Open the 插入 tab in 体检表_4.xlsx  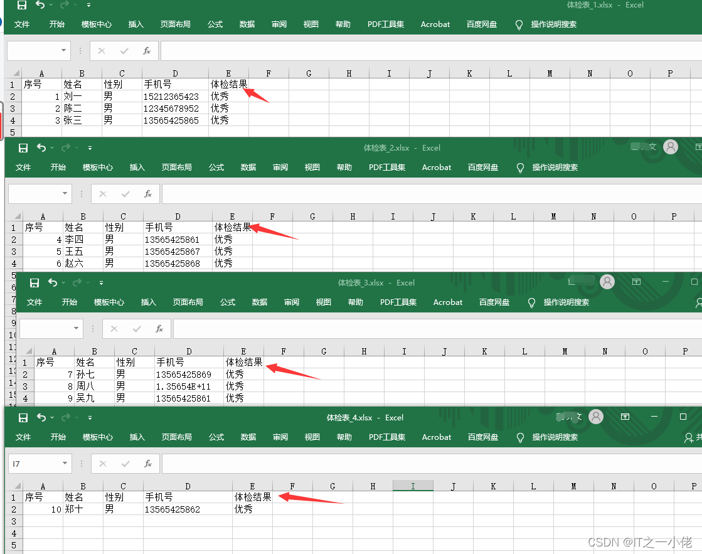click(137, 437)
